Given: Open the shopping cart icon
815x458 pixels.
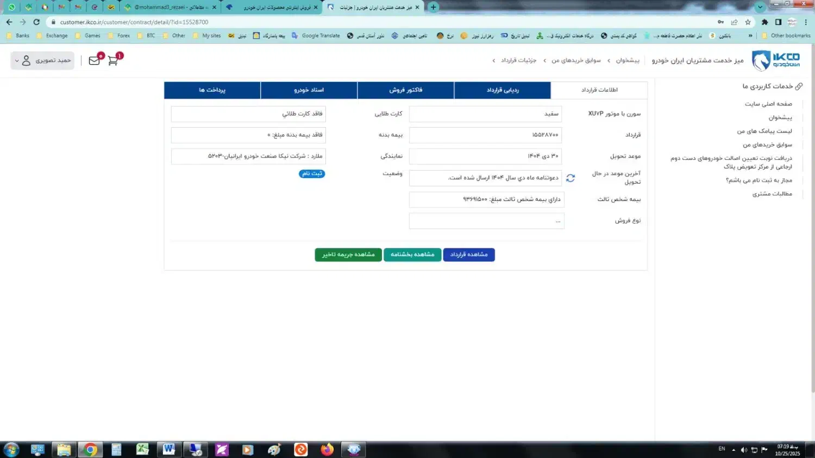Looking at the screenshot, I should click(113, 61).
